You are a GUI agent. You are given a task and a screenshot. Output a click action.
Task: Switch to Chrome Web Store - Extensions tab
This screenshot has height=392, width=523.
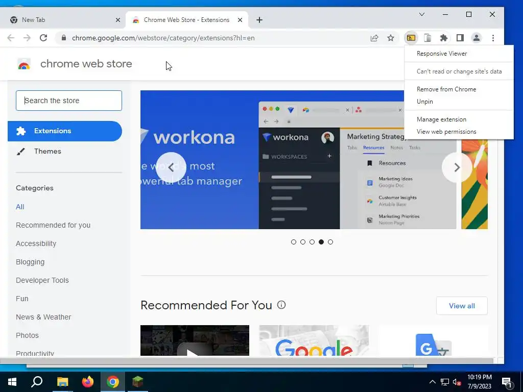pyautogui.click(x=187, y=20)
